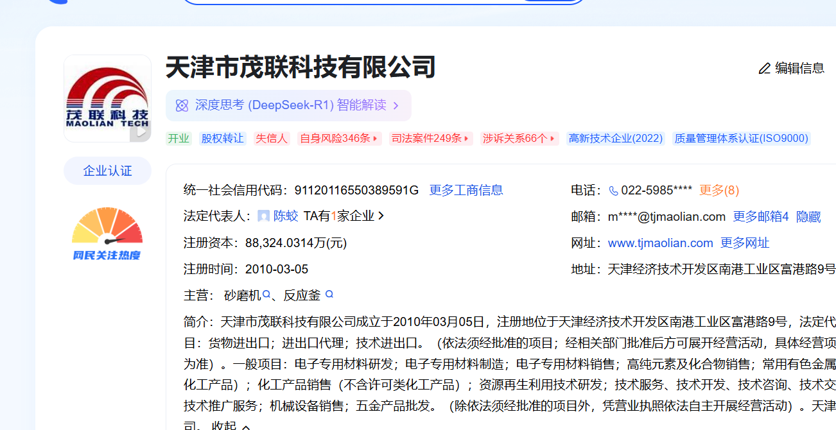The height and width of the screenshot is (430, 836).
Task: Click the search icon beside 砂磨机
Action: coord(266,295)
